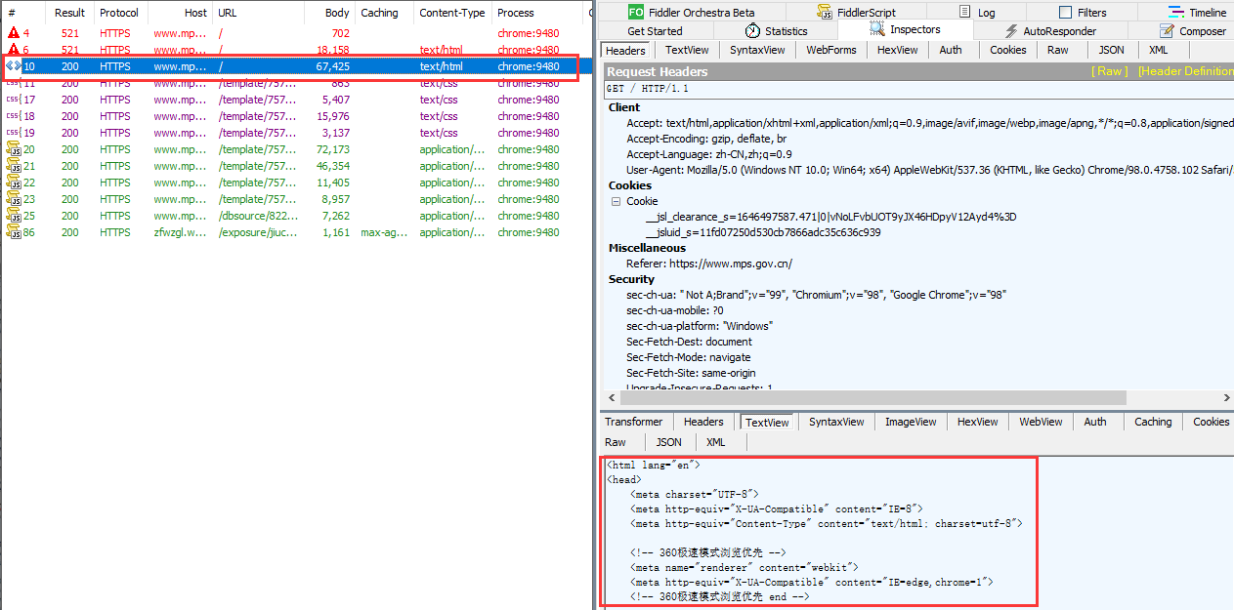
Task: Click the Raw link in Request Headers
Action: click(x=1109, y=71)
